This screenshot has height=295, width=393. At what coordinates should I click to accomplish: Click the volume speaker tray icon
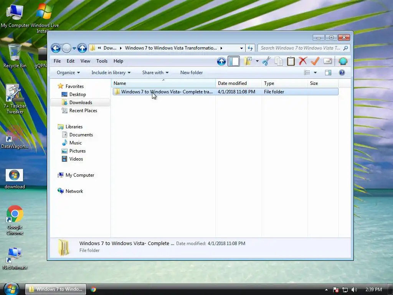[x=354, y=290]
